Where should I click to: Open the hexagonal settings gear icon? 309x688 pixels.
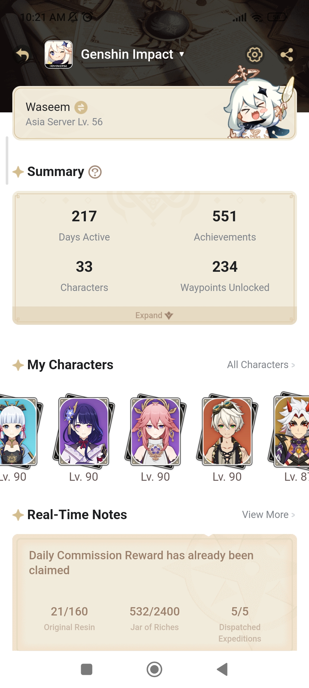click(x=255, y=54)
